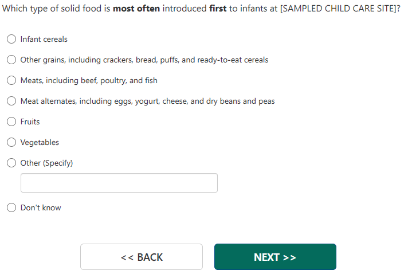This screenshot has width=404, height=278.
Task: Select the Meats radio button
Action: pyautogui.click(x=11, y=81)
